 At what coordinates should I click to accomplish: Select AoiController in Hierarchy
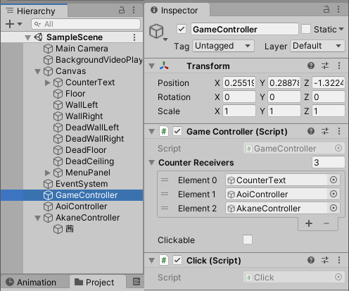coord(82,206)
